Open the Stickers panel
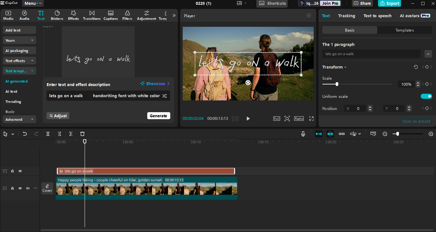This screenshot has height=232, width=436. click(57, 15)
